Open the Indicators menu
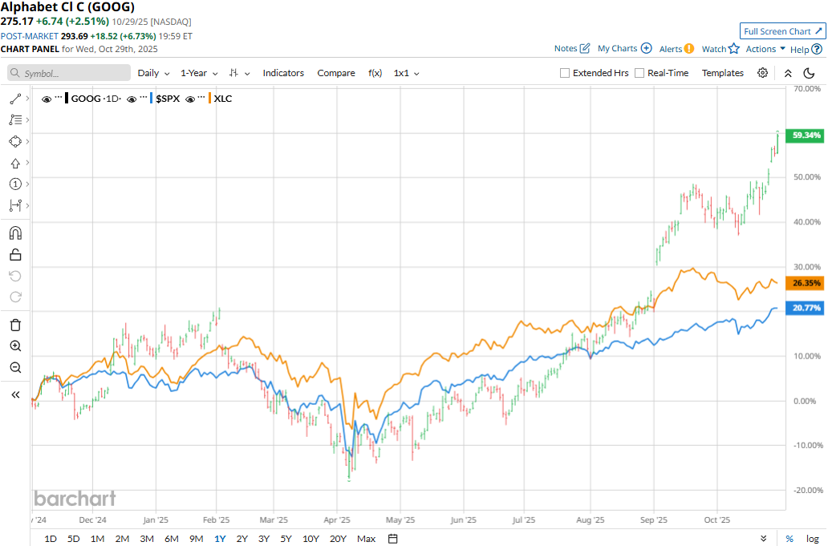 coord(283,73)
